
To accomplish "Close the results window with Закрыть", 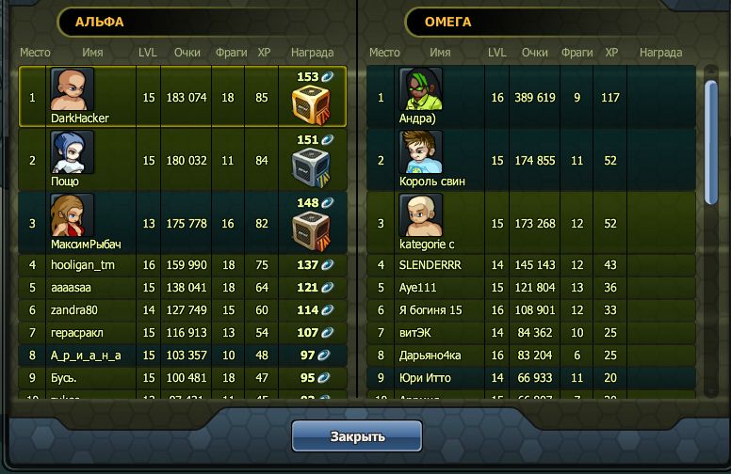I will (357, 436).
